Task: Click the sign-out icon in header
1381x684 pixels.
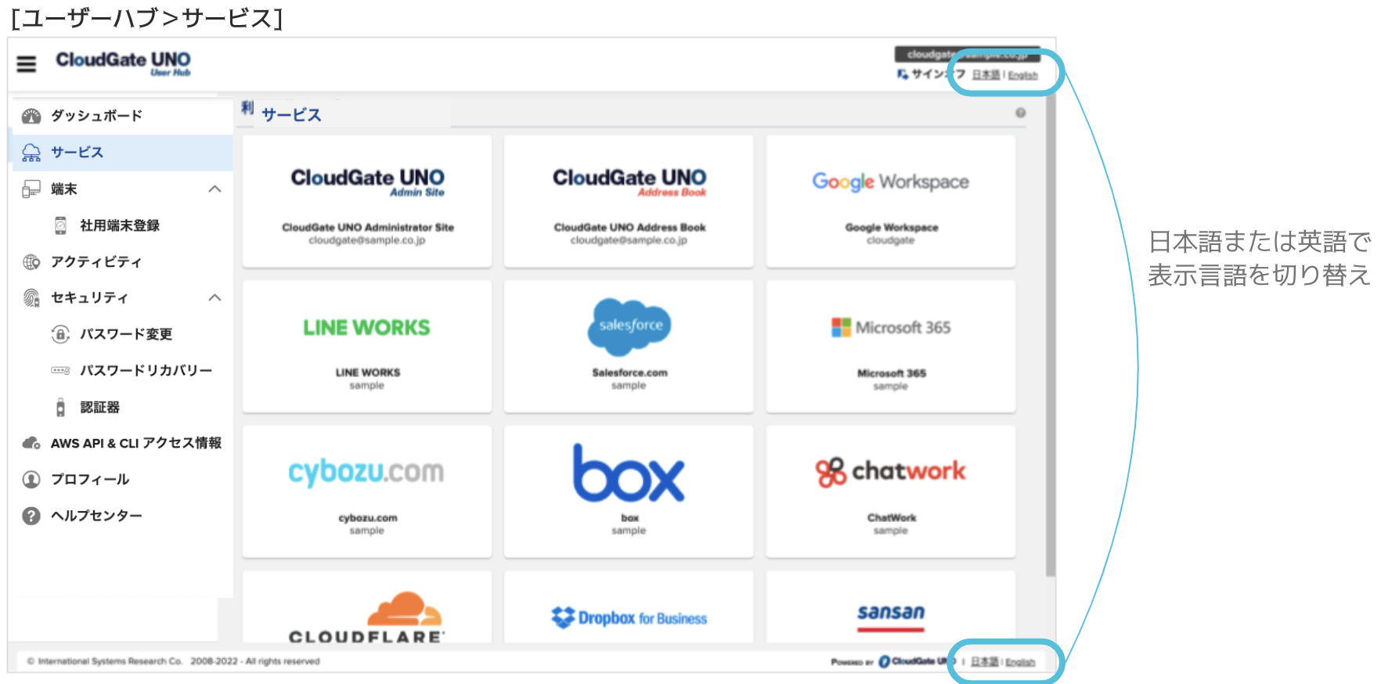Action: (x=903, y=74)
